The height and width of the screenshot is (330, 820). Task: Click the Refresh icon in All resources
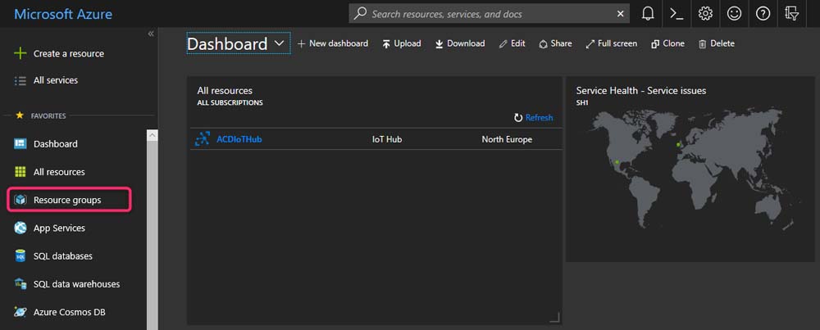click(518, 118)
